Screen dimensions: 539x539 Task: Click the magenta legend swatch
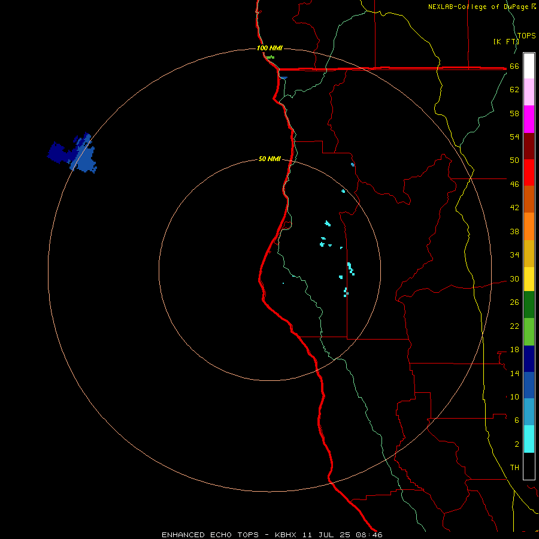pyautogui.click(x=529, y=119)
